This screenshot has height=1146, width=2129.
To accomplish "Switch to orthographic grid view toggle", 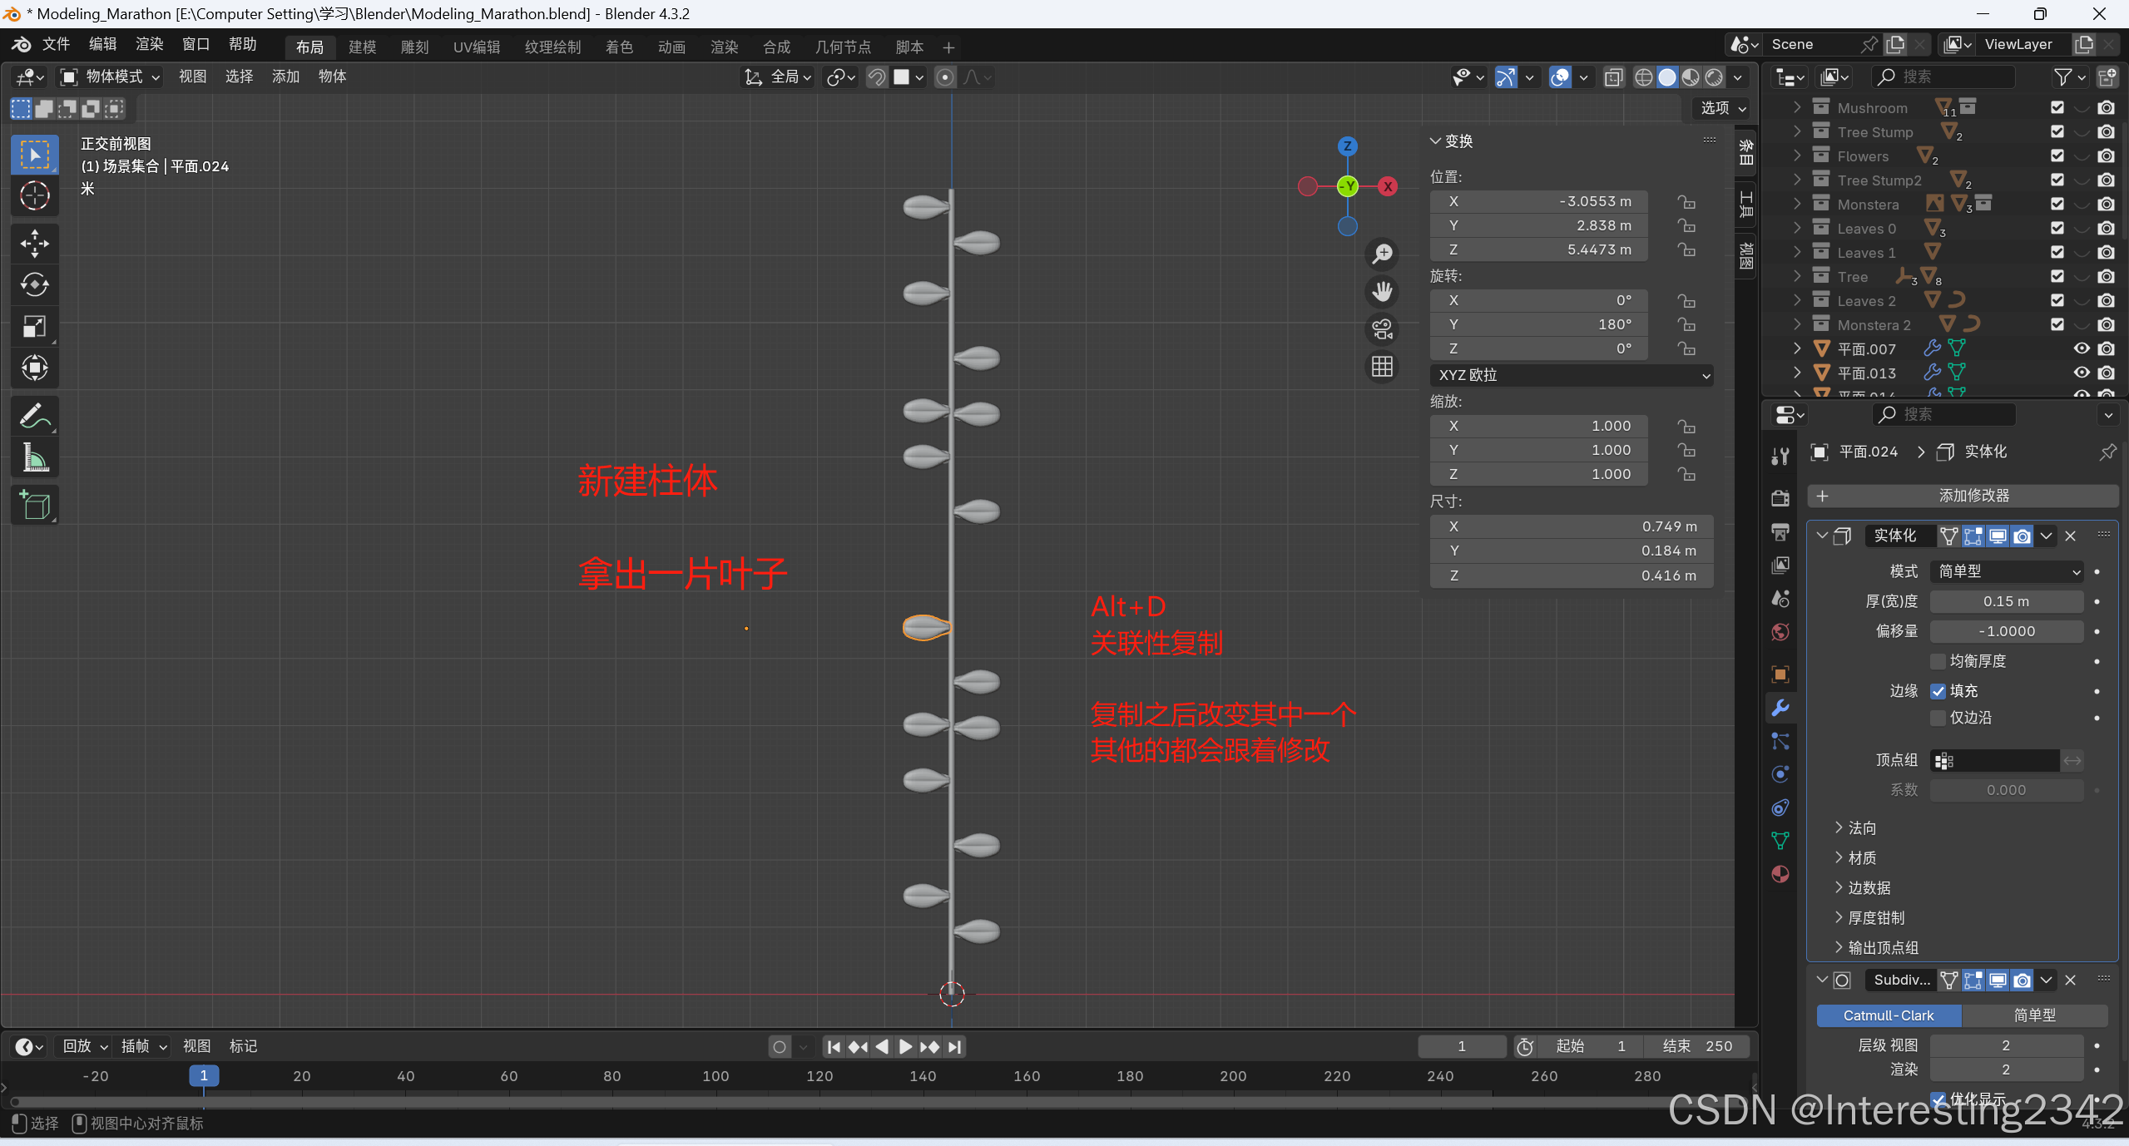I will coord(1382,367).
